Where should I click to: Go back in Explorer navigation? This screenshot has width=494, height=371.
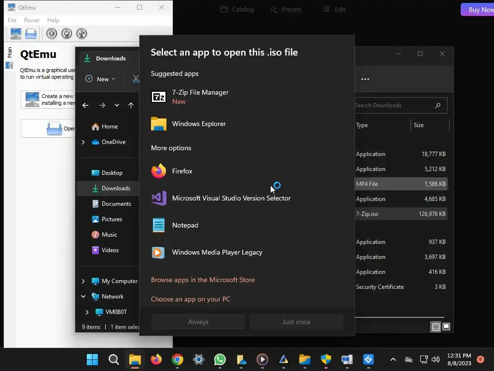tap(85, 105)
